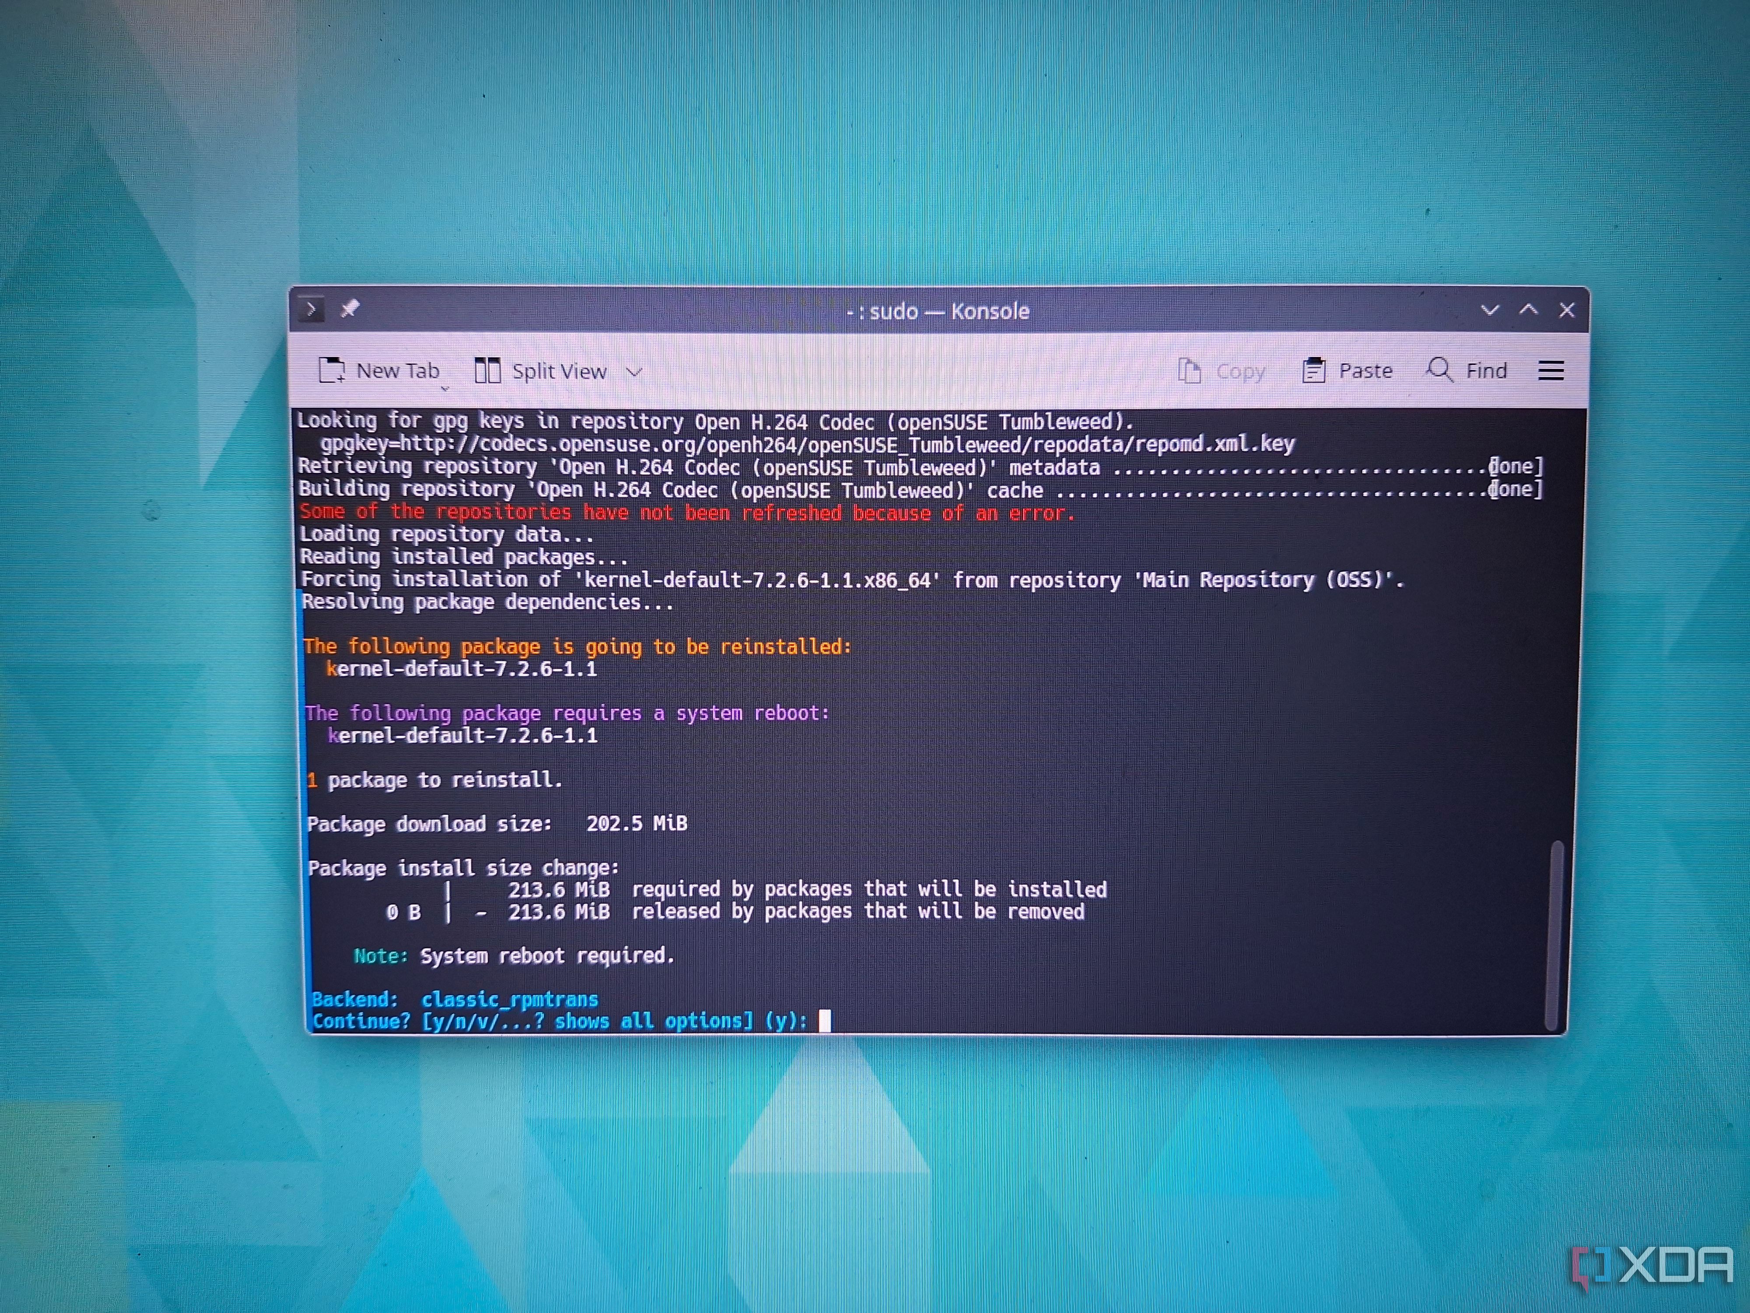Screen dimensions: 1750x1313
Task: Open the Konsole window menu icon
Action: tap(311, 309)
